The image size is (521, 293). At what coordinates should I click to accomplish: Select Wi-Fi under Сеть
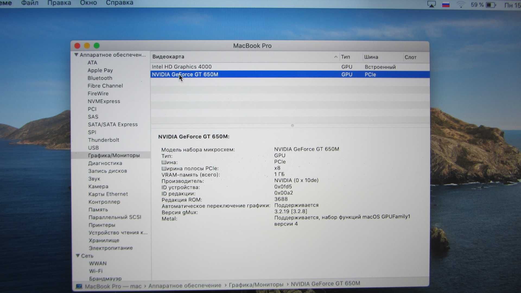[x=96, y=271]
